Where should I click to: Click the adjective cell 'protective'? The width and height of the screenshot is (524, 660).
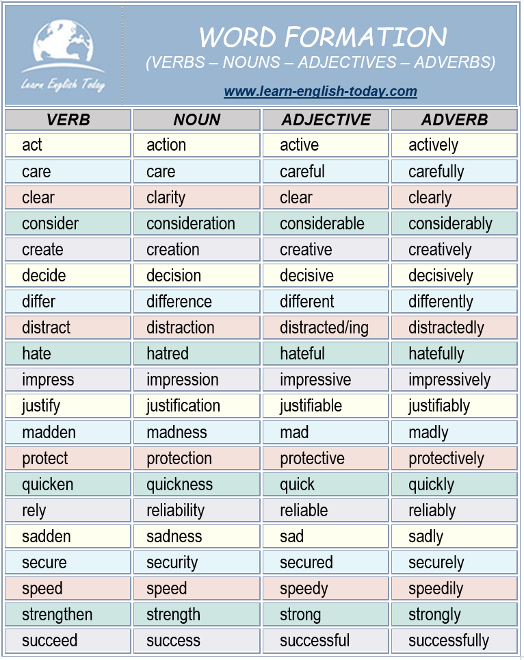pos(326,458)
